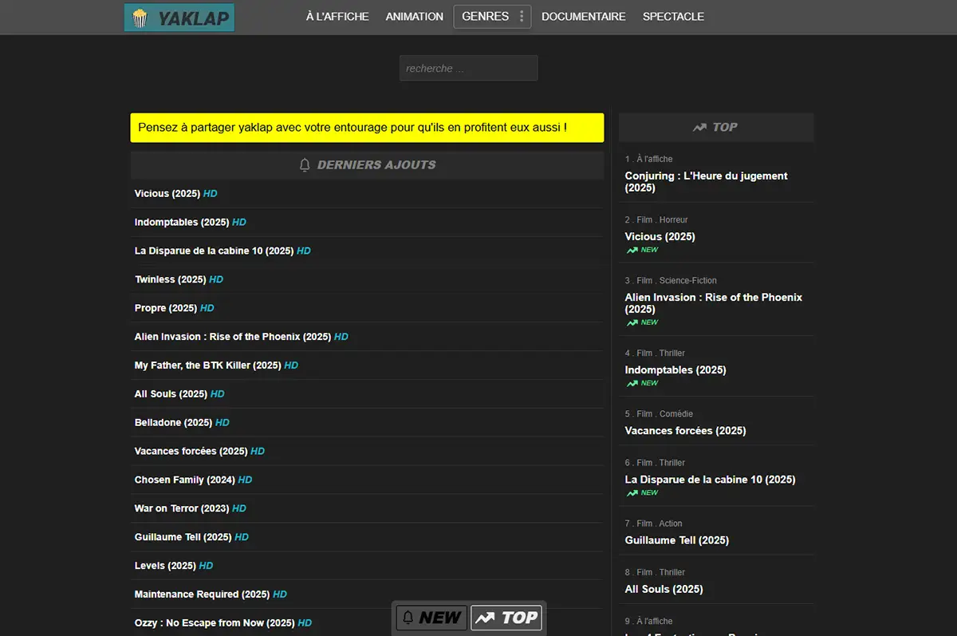The height and width of the screenshot is (636, 957).
Task: Click inside the recherche search field
Action: pos(468,69)
